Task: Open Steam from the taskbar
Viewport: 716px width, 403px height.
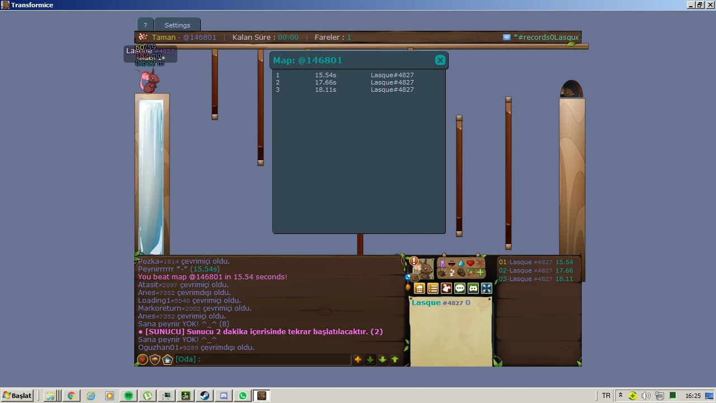Action: click(205, 396)
